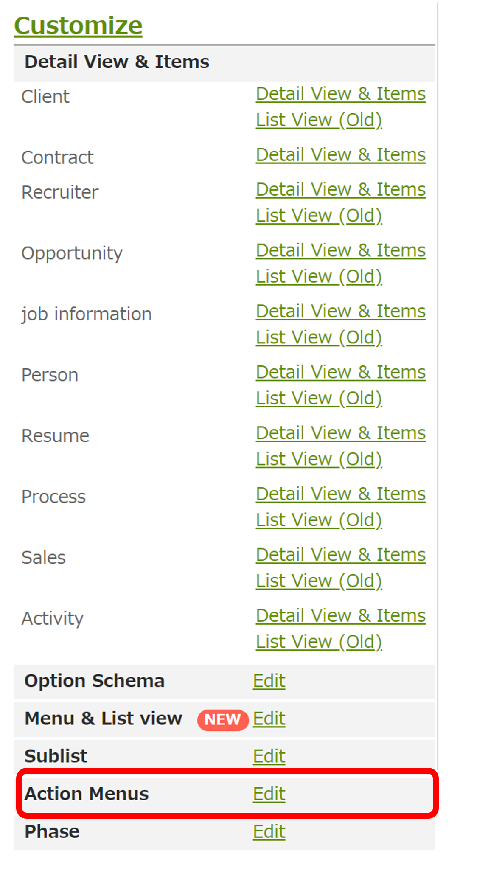Open Resume Detail View & Items
The height and width of the screenshot is (890, 488).
click(340, 433)
